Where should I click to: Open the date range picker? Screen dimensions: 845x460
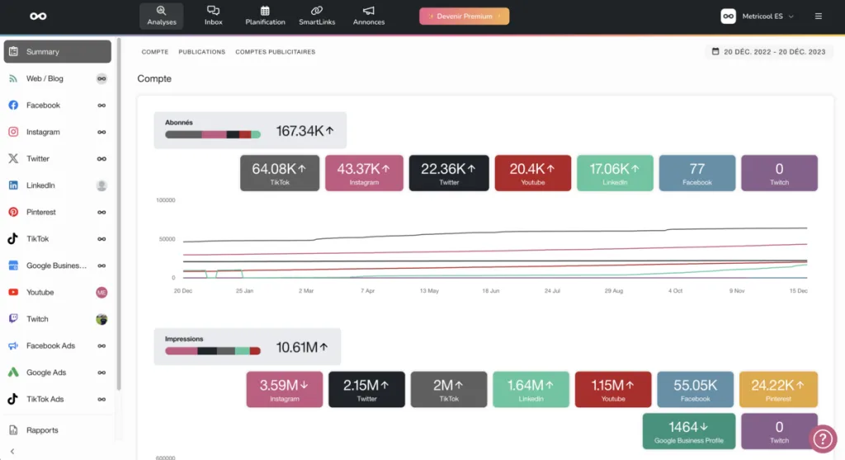coord(768,52)
